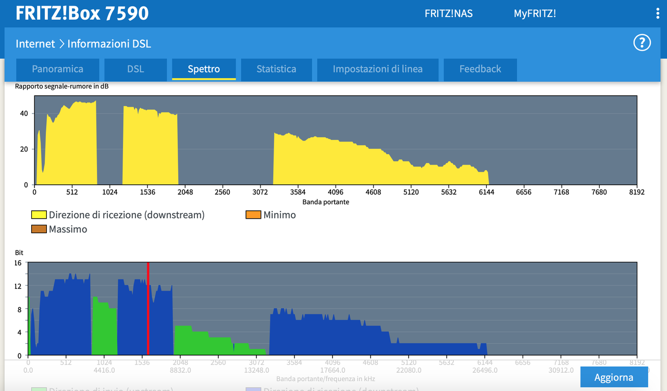The image size is (667, 391).
Task: Click the 'Informazioni DSL' breadcrumb text
Action: pyautogui.click(x=109, y=44)
